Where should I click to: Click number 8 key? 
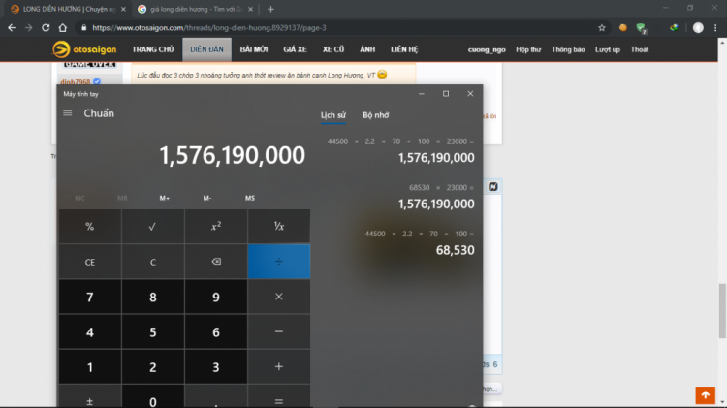pyautogui.click(x=153, y=297)
